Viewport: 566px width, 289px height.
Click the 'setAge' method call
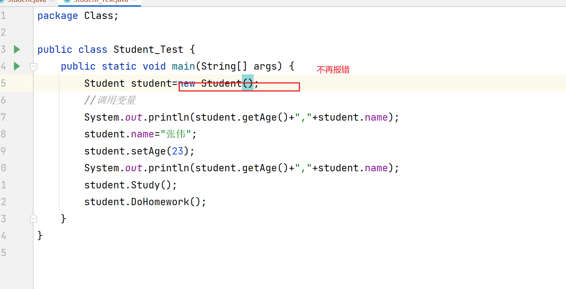[x=148, y=151]
